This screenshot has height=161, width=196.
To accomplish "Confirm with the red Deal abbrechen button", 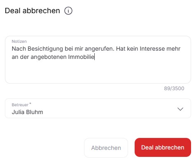I will pyautogui.click(x=163, y=147).
